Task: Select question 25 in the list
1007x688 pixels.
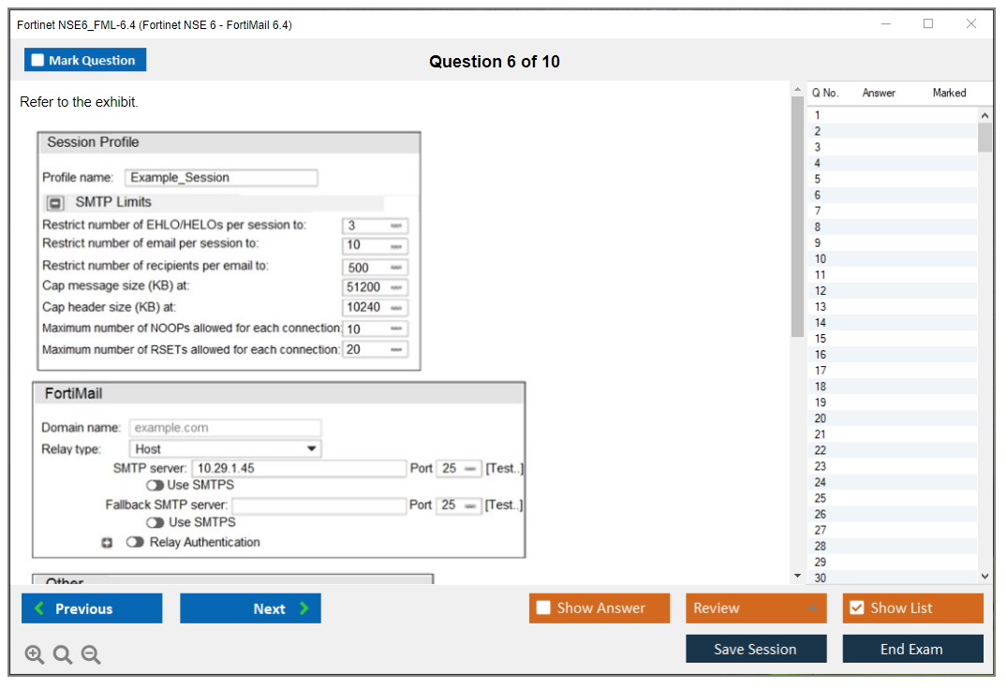Action: (820, 498)
